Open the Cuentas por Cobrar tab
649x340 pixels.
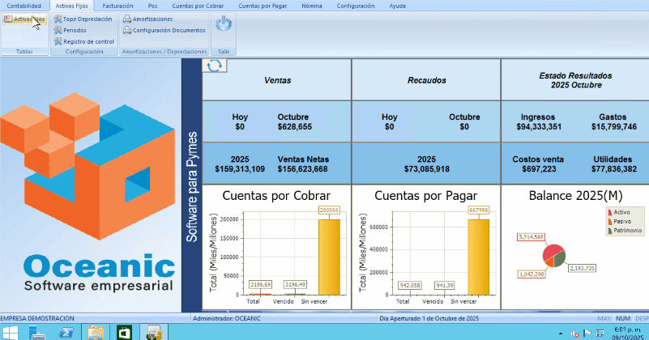point(199,6)
